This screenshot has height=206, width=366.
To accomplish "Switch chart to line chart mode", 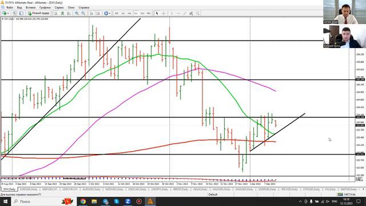I will (x=69, y=13).
